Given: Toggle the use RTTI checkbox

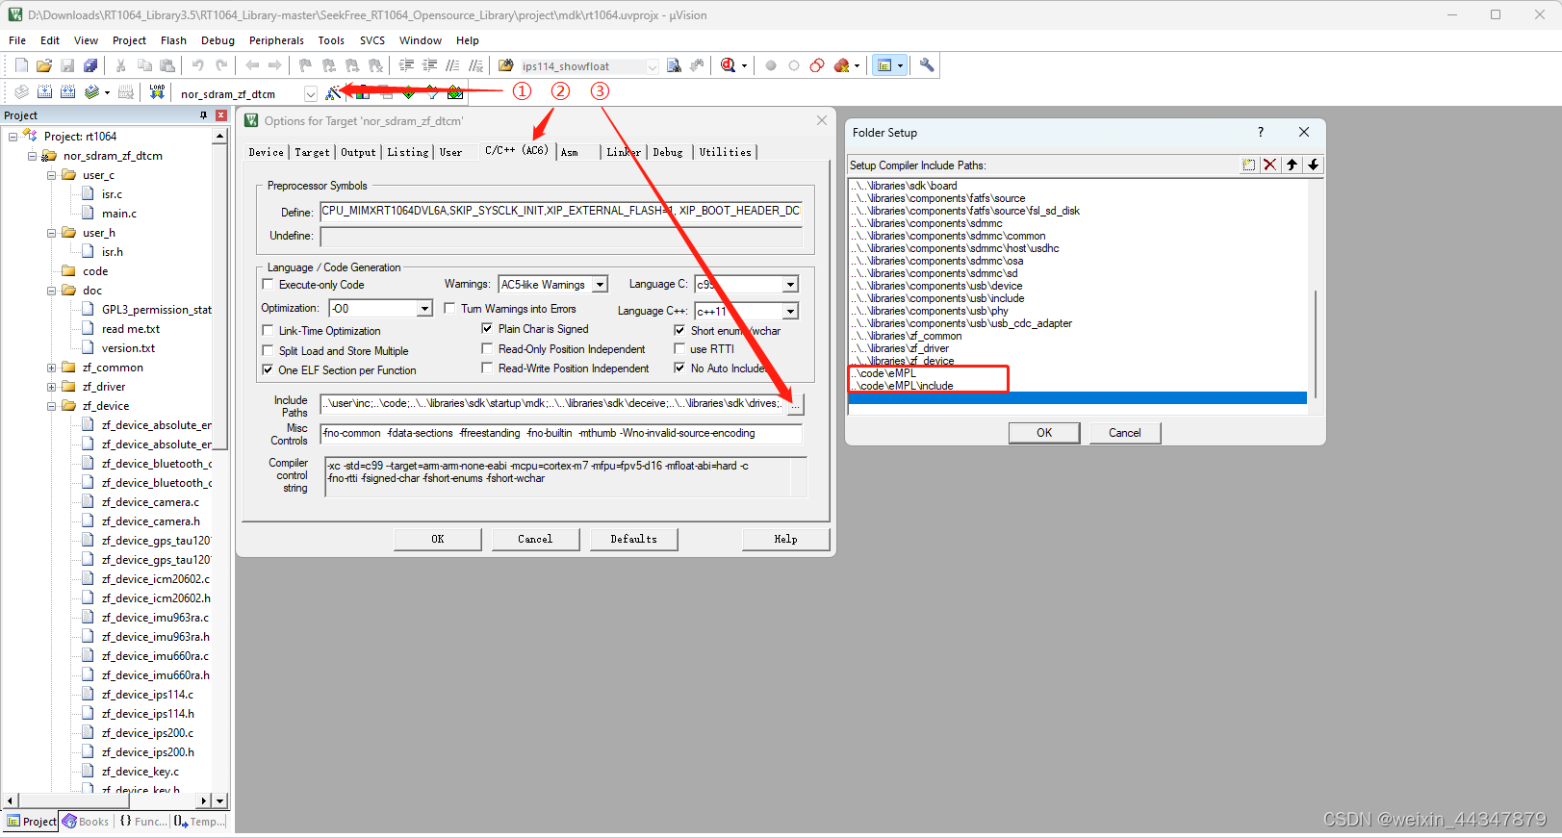Looking at the screenshot, I should click(x=679, y=349).
